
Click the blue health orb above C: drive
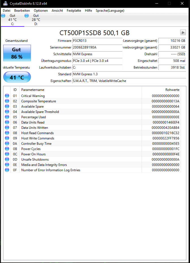(x=3, y=16)
